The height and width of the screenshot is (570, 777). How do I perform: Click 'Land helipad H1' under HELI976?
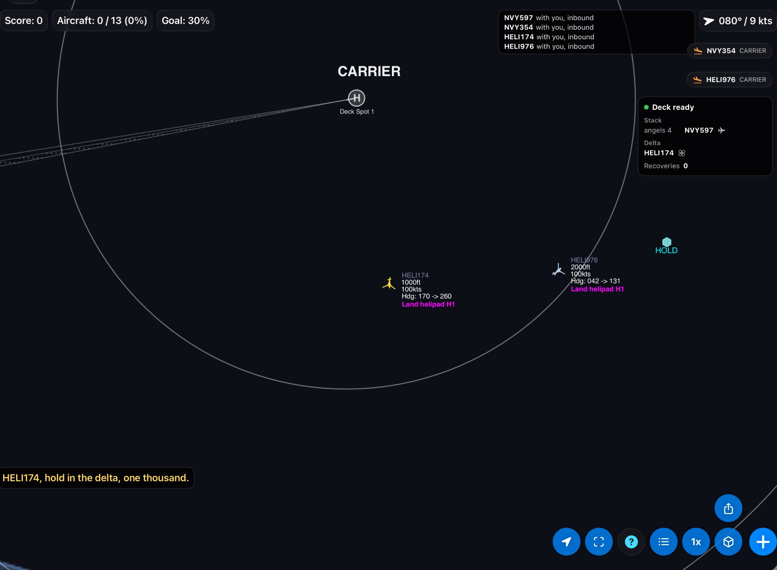[597, 289]
